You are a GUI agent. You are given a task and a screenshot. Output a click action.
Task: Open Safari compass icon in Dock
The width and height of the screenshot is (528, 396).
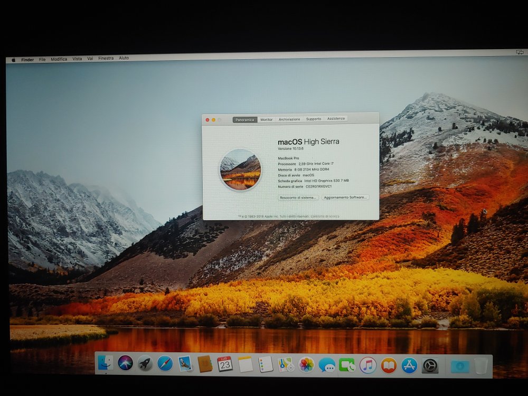165,364
